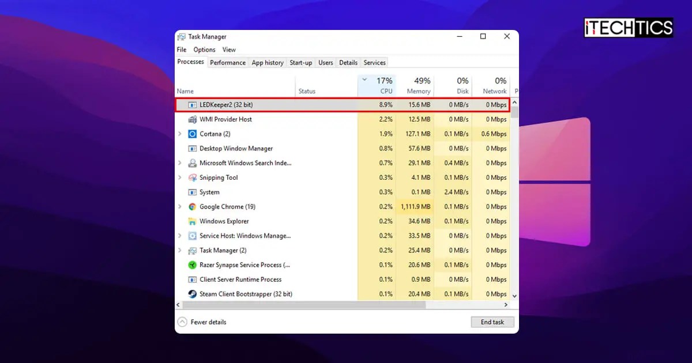Viewport: 692px width, 363px height.
Task: Open the View menu
Action: 229,50
